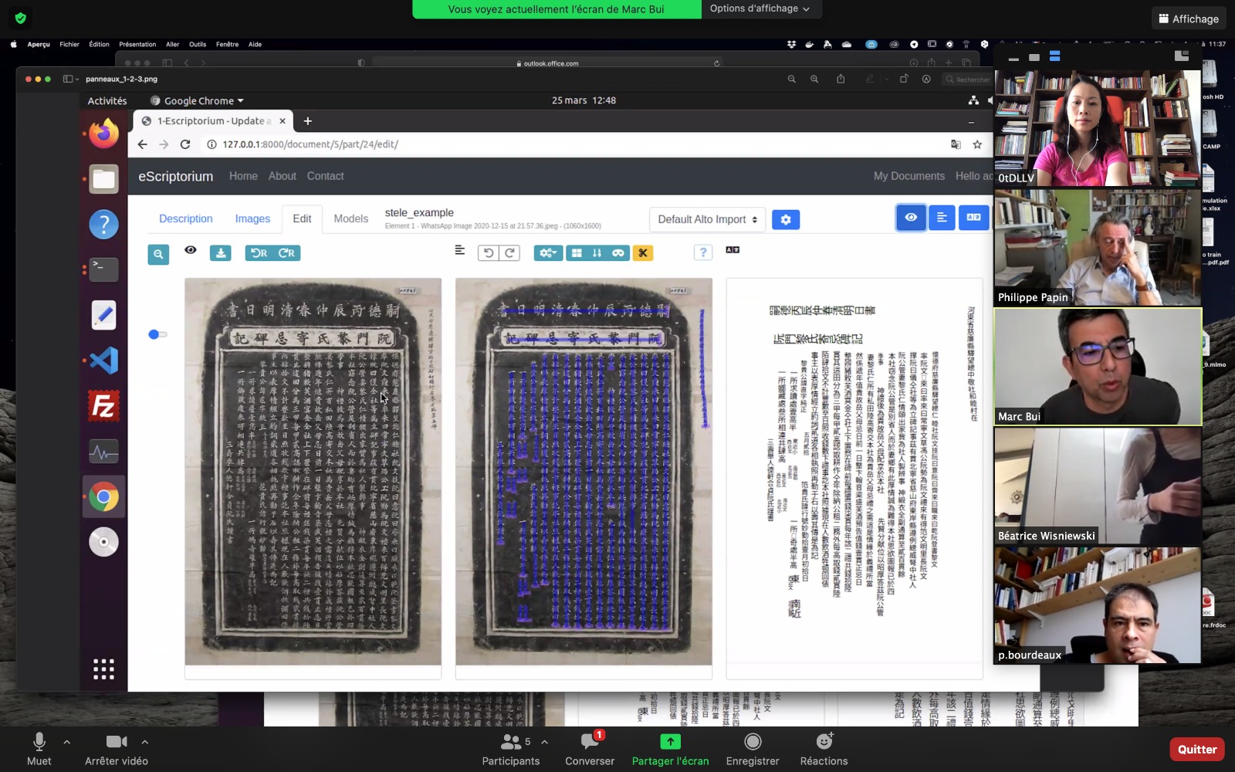1235x772 pixels.
Task: Expand the Options d'affichage menu
Action: coord(760,8)
